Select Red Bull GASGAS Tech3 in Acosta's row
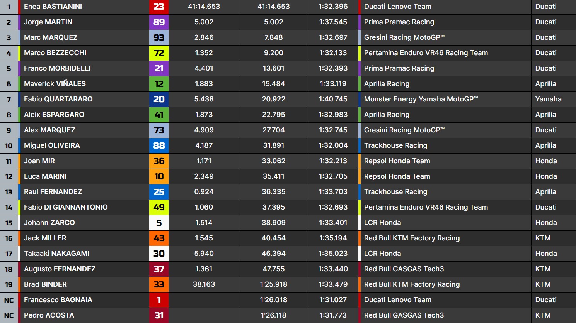The width and height of the screenshot is (576, 323). pos(404,315)
